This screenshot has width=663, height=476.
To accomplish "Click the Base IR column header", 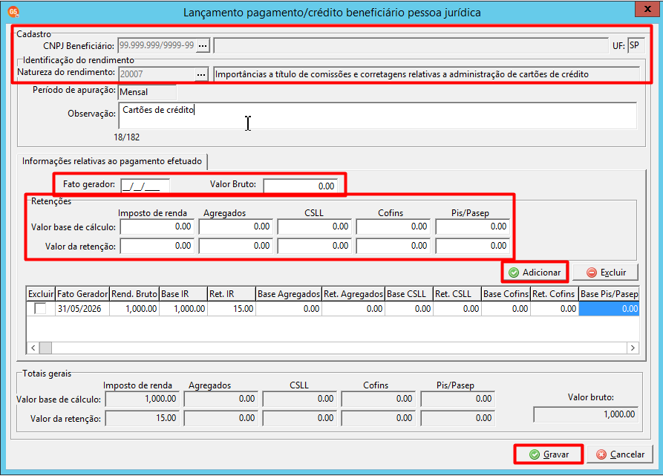I will (x=183, y=294).
